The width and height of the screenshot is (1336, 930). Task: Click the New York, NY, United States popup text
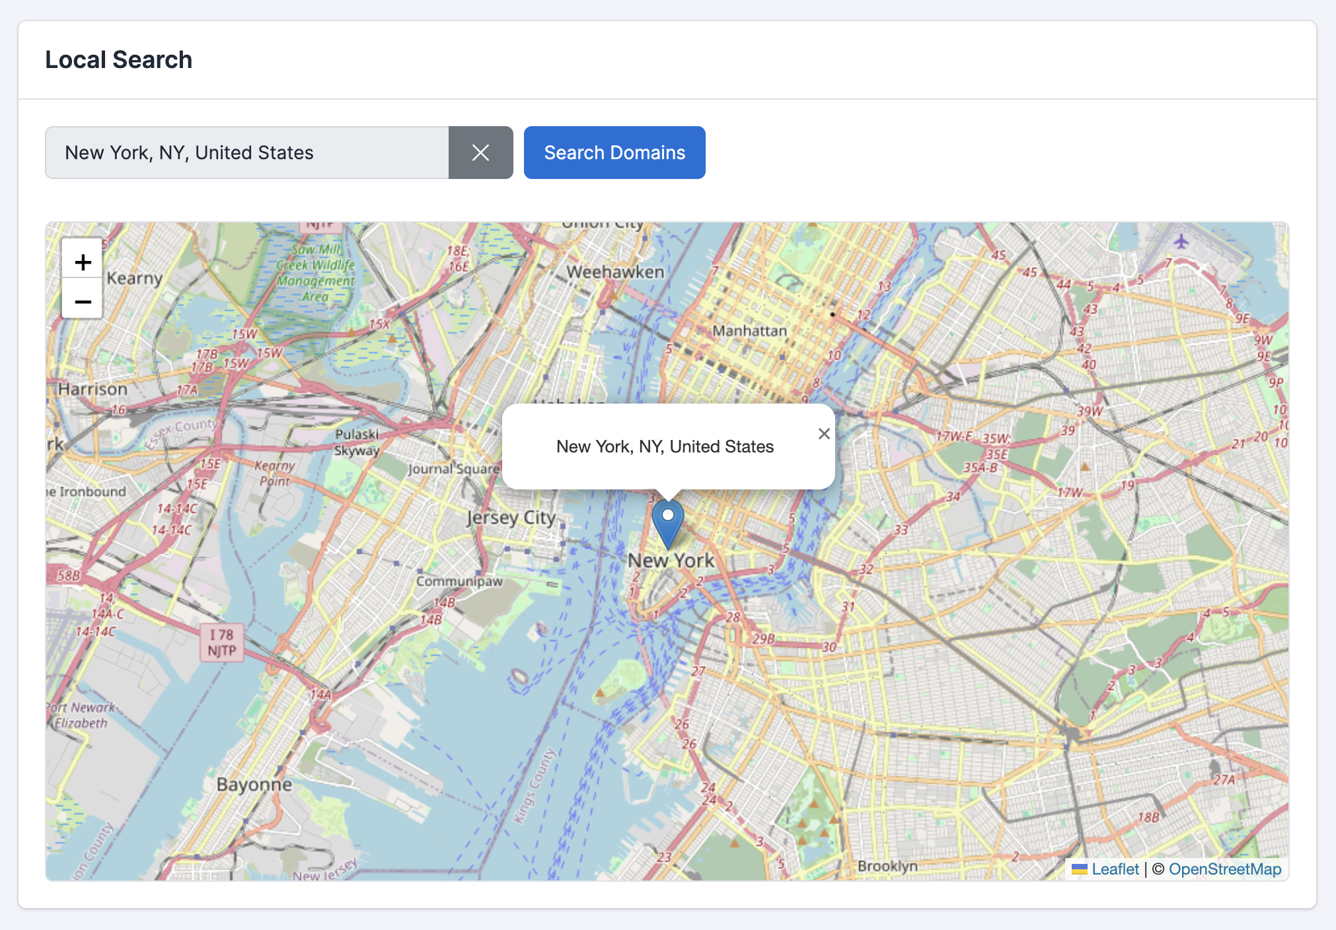coord(664,447)
